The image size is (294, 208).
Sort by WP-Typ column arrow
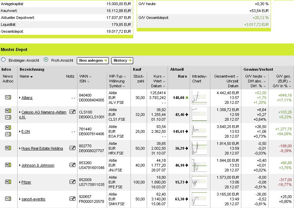click(125, 77)
